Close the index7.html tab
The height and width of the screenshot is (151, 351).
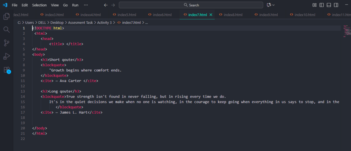[211, 15]
